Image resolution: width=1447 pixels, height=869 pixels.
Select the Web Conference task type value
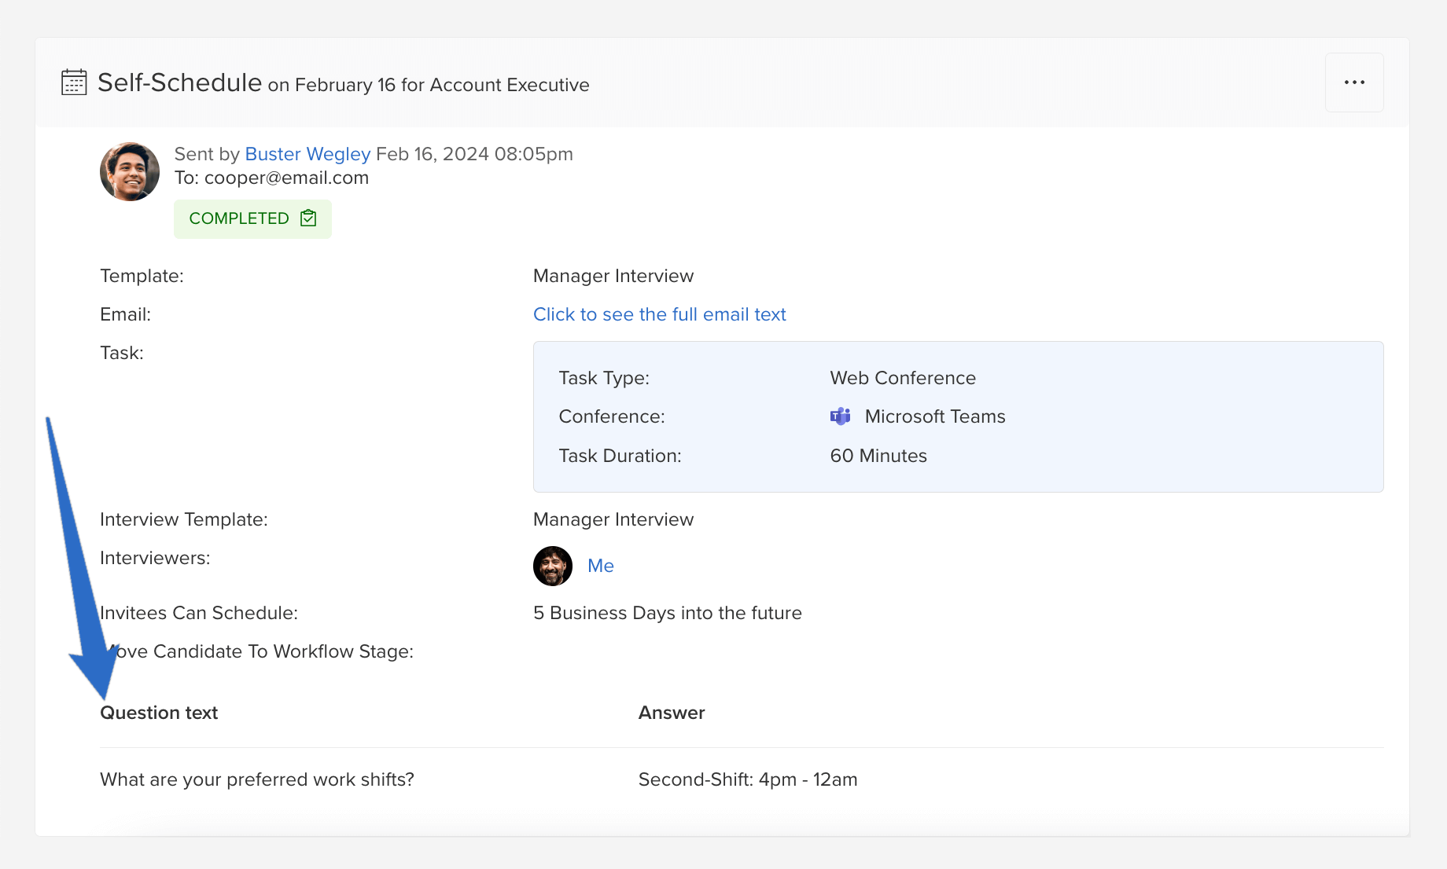[x=902, y=378]
